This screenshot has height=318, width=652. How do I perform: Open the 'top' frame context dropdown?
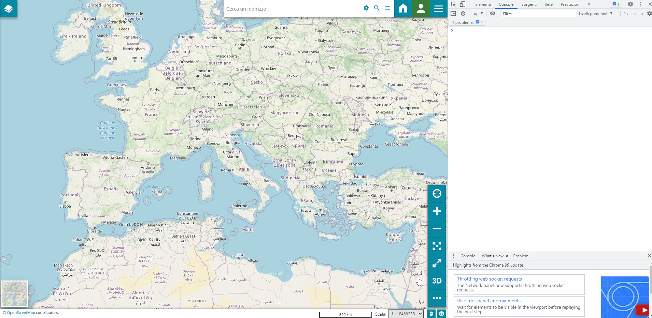pos(477,13)
